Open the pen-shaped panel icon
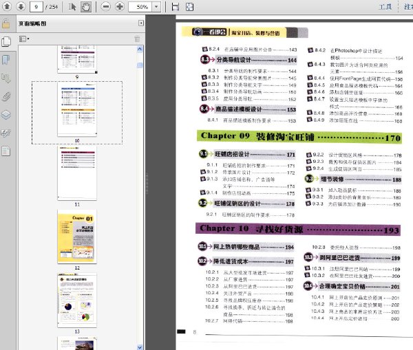This screenshot has width=413, height=350. click(x=6, y=133)
